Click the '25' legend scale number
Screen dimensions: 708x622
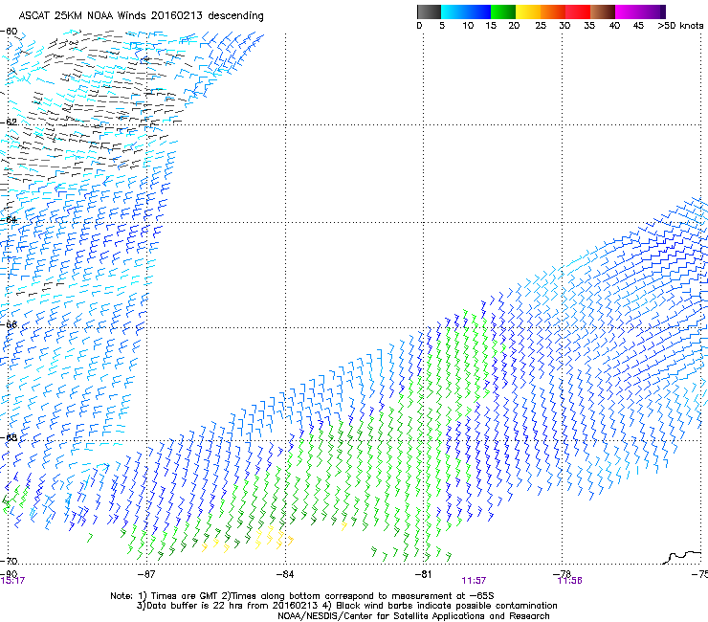[x=541, y=26]
